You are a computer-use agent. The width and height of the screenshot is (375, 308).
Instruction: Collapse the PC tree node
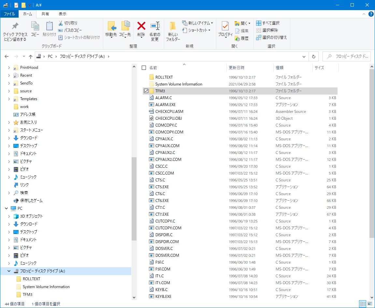coord(6,208)
